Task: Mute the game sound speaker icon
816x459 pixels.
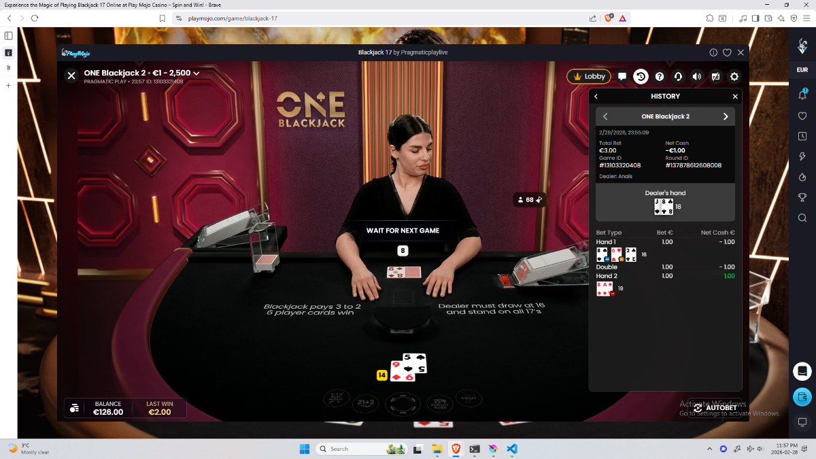Action: pyautogui.click(x=696, y=77)
